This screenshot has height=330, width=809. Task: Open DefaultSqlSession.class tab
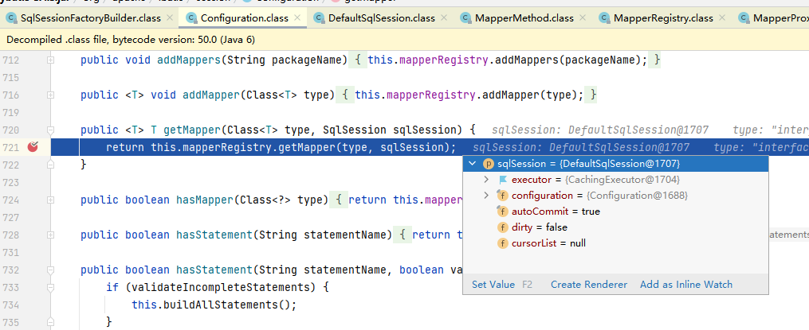pos(381,18)
